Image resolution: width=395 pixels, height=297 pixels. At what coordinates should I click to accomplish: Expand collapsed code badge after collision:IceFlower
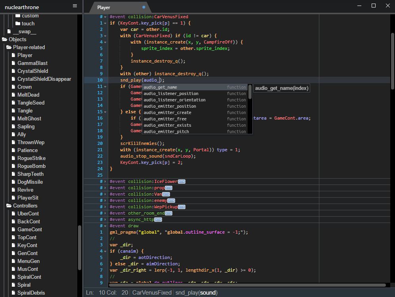point(181,181)
